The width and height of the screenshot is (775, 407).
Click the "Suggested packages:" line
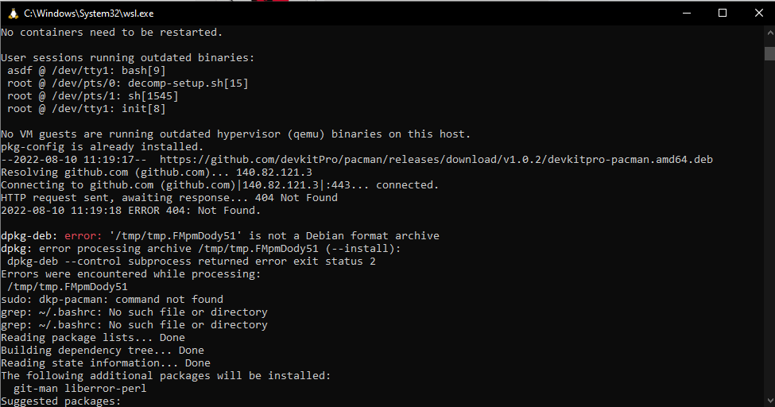tap(60, 401)
